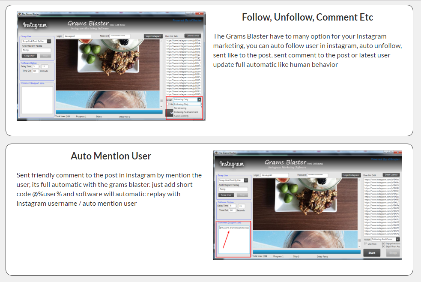Screen dimensions: 421x282
Task: Click the Login username field in Auto Mention screenshot
Action: coord(275,175)
